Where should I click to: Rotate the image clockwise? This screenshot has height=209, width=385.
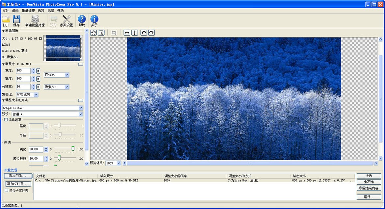(x=151, y=33)
